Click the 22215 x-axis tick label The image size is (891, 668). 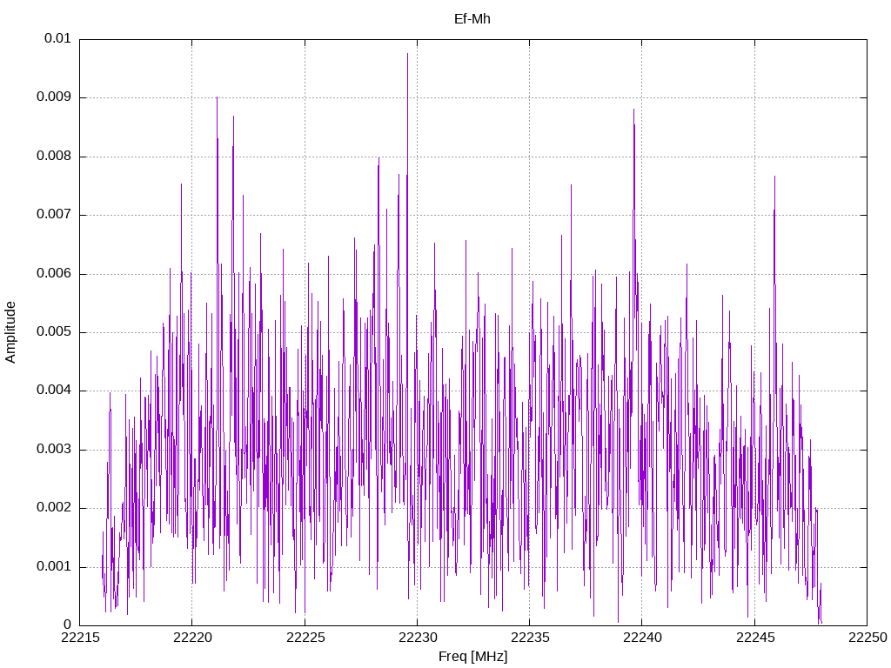[x=80, y=638]
